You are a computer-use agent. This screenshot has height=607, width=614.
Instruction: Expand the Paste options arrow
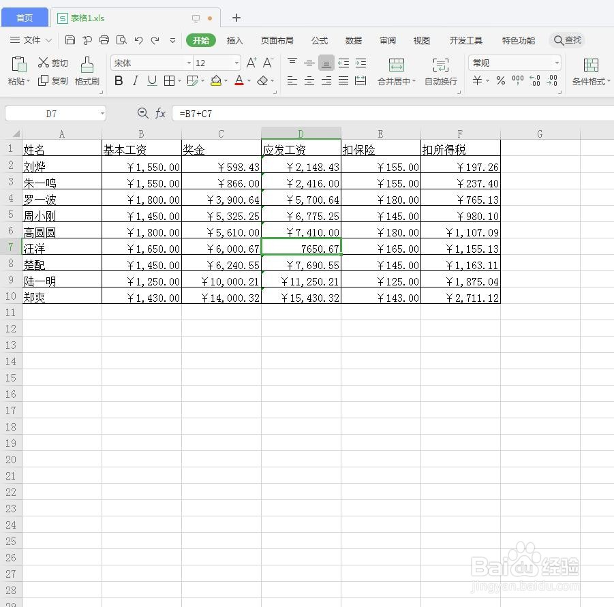click(x=28, y=81)
